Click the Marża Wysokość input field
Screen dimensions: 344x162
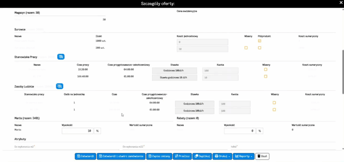coord(78,131)
